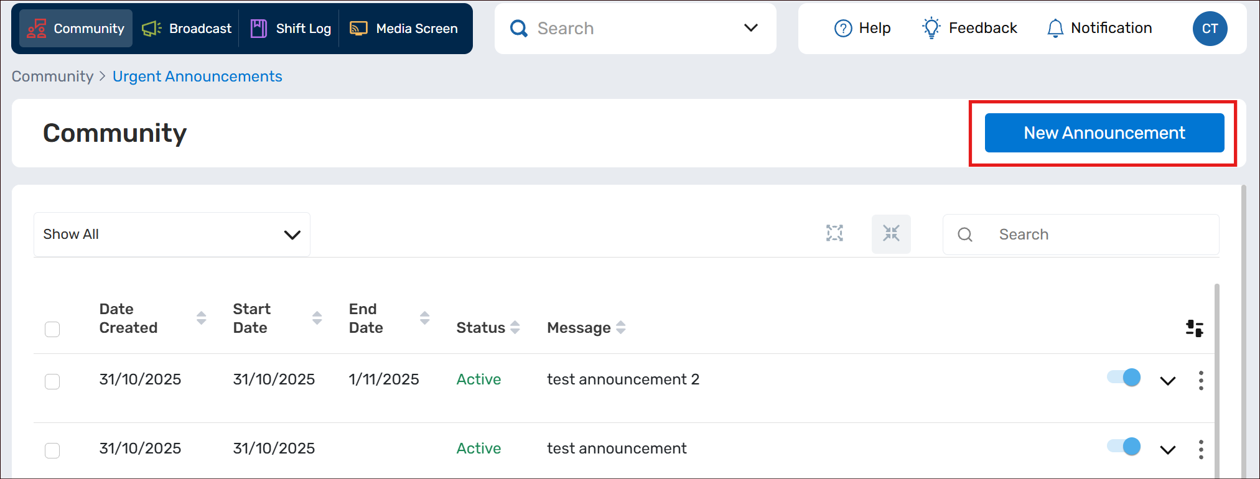Tick the checkbox for test announcement 2 row
Screen dimensions: 1260x479
pos(52,381)
